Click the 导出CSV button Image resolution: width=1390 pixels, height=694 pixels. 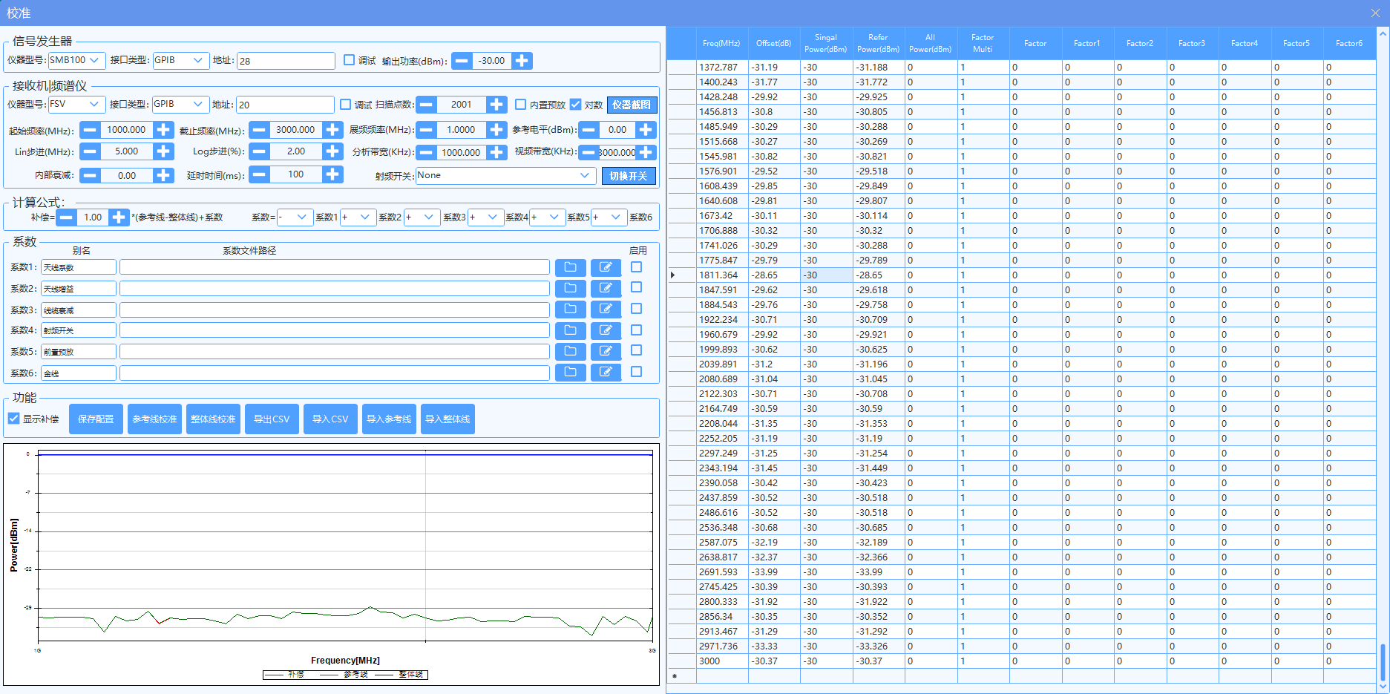[x=272, y=419]
